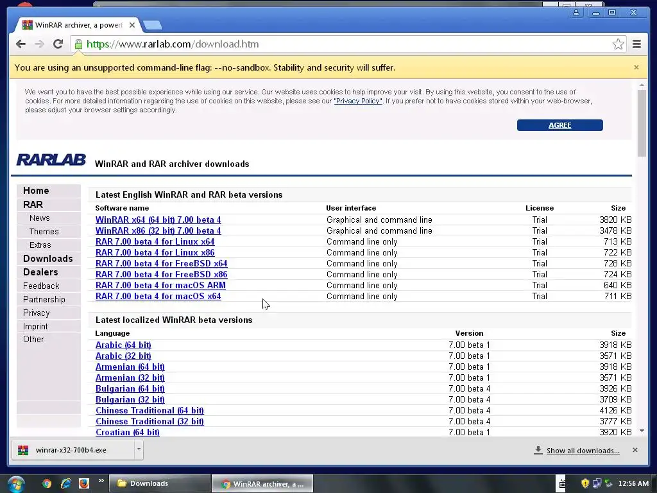Open the Privacy sidebar item

click(x=37, y=313)
